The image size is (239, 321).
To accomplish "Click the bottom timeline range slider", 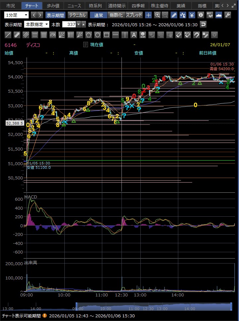I will tap(153, 306).
